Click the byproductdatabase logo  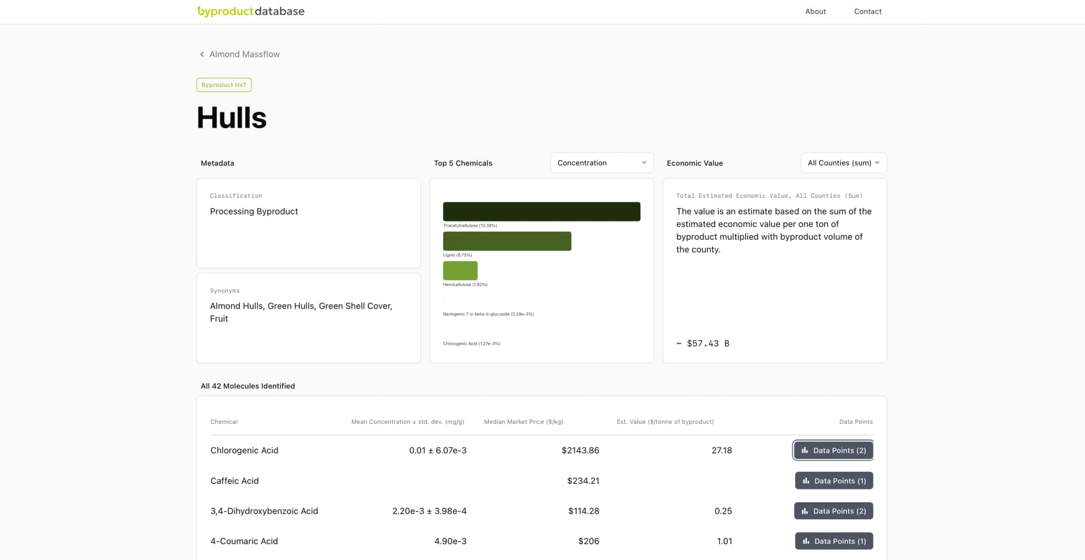tap(250, 11)
